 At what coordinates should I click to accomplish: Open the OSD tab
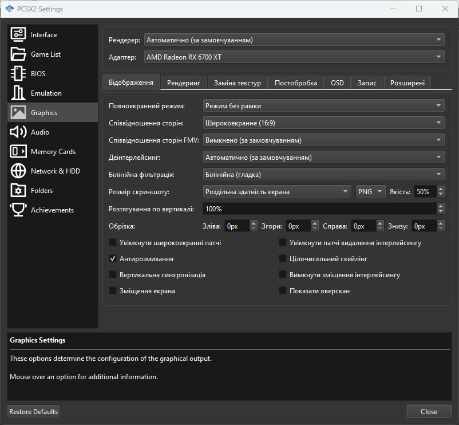[x=337, y=83]
